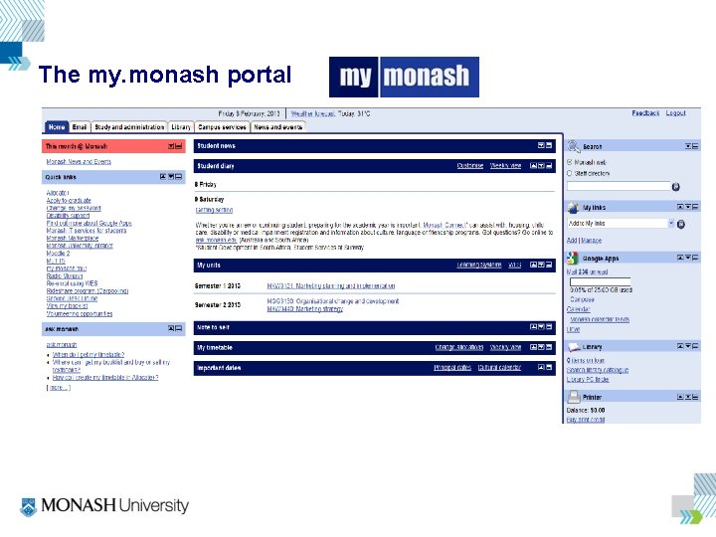The width and height of the screenshot is (716, 537).
Task: Move the Important dates panel up
Action: pos(541,367)
